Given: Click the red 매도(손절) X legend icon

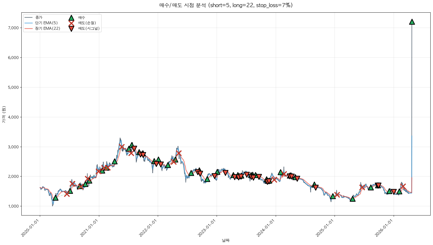Looking at the screenshot, I should pos(71,23).
